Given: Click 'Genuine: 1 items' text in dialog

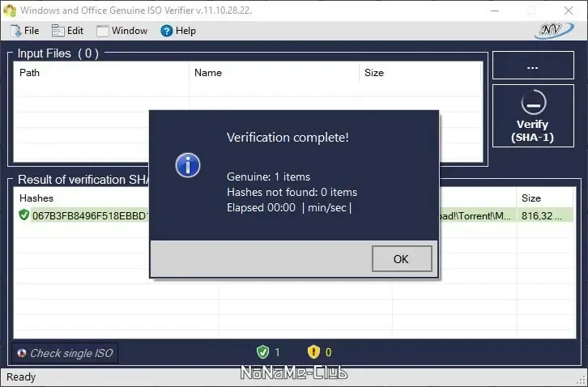Looking at the screenshot, I should [x=269, y=176].
